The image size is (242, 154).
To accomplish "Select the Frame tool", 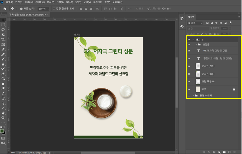I will click(3, 44).
